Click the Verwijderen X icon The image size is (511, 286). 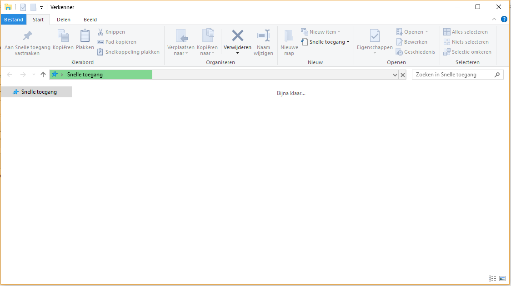coord(238,35)
